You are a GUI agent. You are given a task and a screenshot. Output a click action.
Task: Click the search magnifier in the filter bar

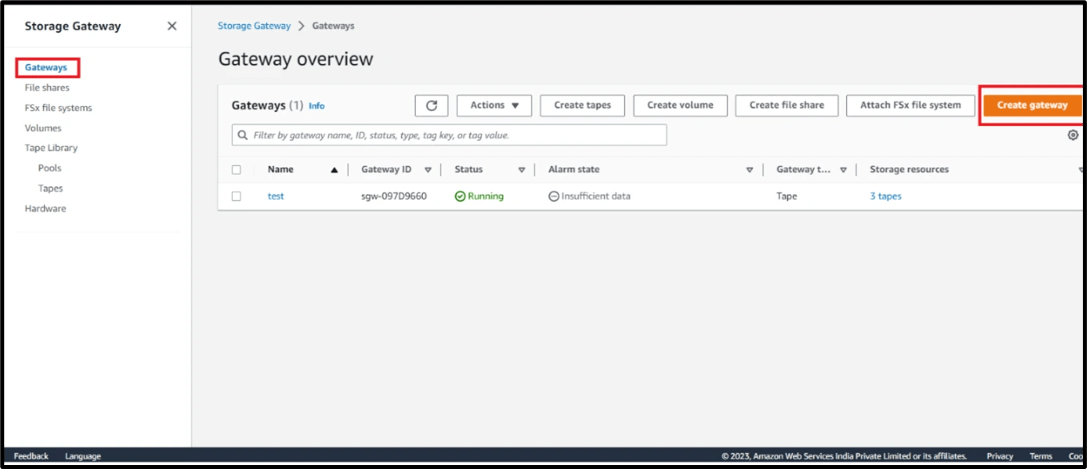pos(242,134)
